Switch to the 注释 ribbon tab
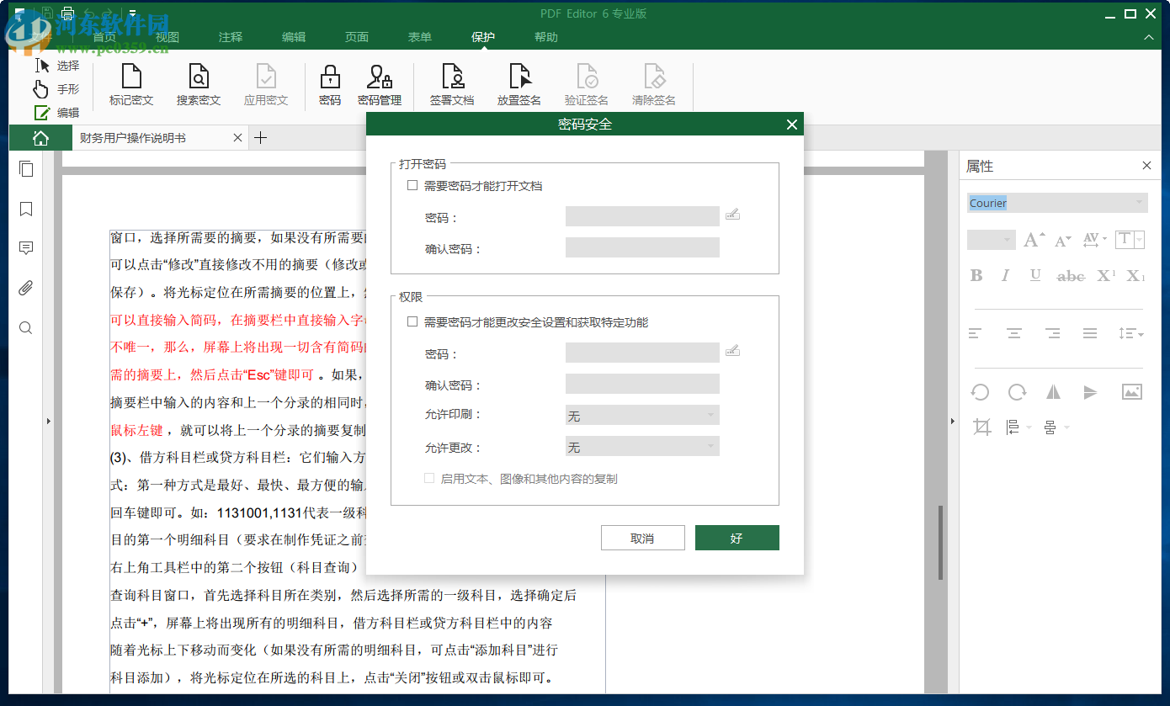 pyautogui.click(x=231, y=36)
